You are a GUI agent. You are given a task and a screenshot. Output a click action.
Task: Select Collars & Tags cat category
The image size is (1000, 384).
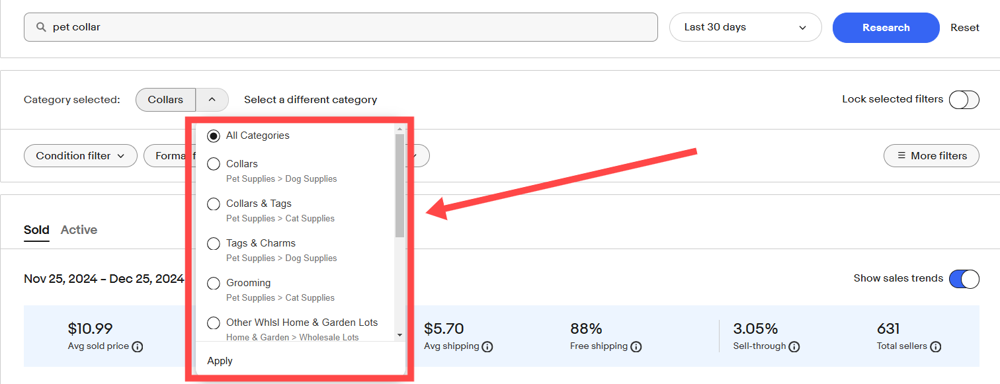coord(214,204)
